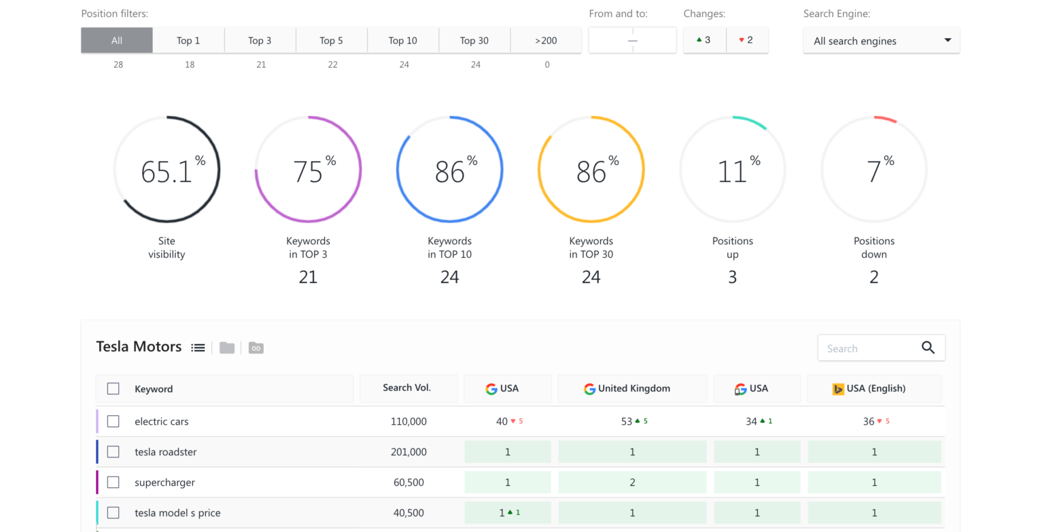Toggle the select-all checkbox in the keyword table header
Image resolution: width=1044 pixels, height=532 pixels.
click(113, 388)
